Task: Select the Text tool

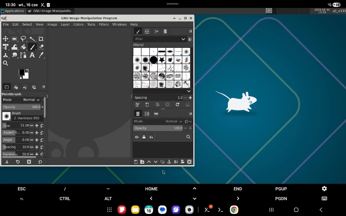Action: [x=32, y=55]
